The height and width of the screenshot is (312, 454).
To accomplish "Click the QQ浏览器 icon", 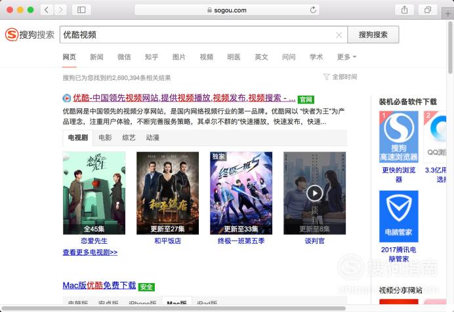I will coord(436,136).
